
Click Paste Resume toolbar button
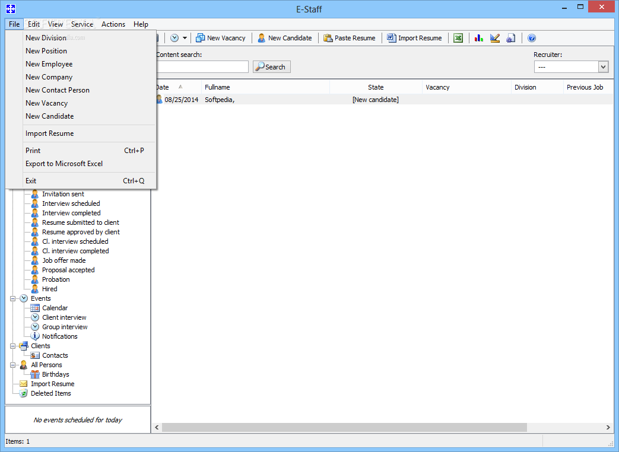tap(350, 38)
